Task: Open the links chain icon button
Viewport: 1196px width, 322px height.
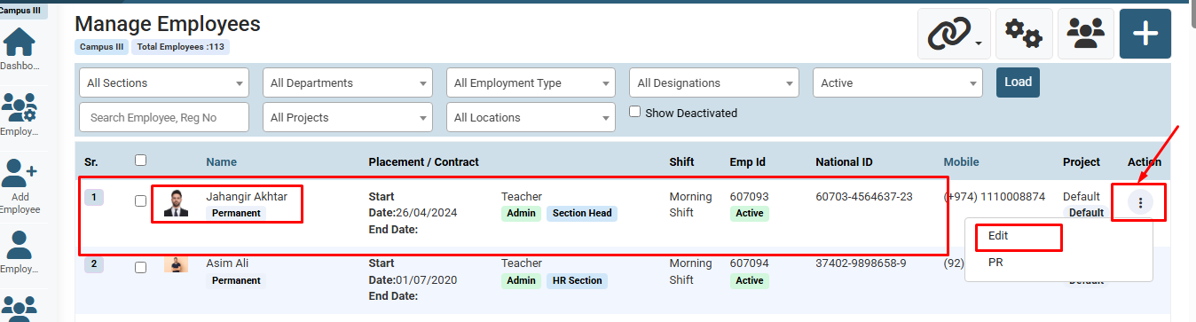Action: click(954, 34)
